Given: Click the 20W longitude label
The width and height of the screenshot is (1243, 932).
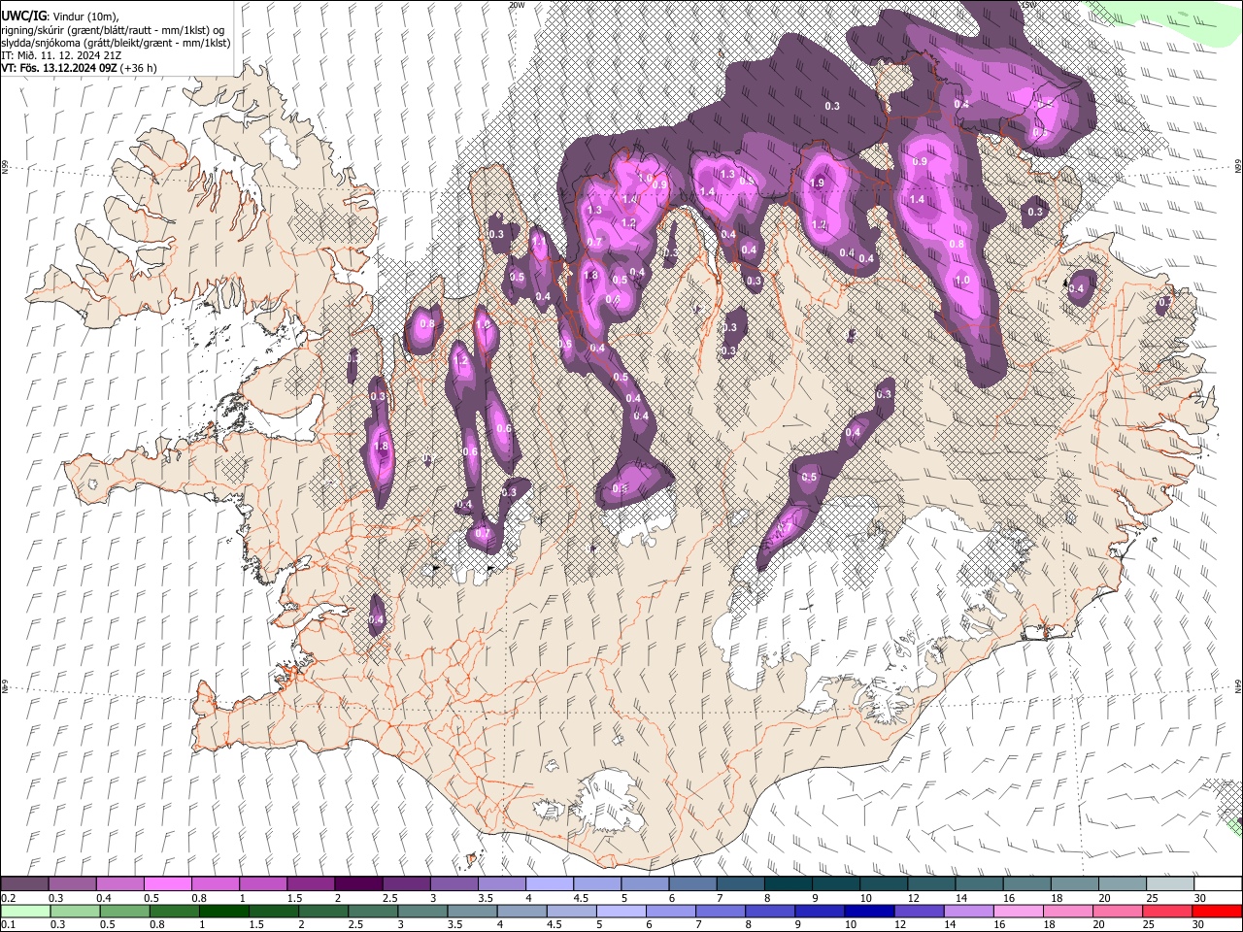Looking at the screenshot, I should (x=517, y=5).
